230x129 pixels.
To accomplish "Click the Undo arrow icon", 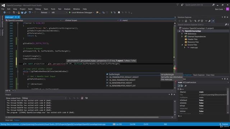I will pyautogui.click(x=30, y=13).
